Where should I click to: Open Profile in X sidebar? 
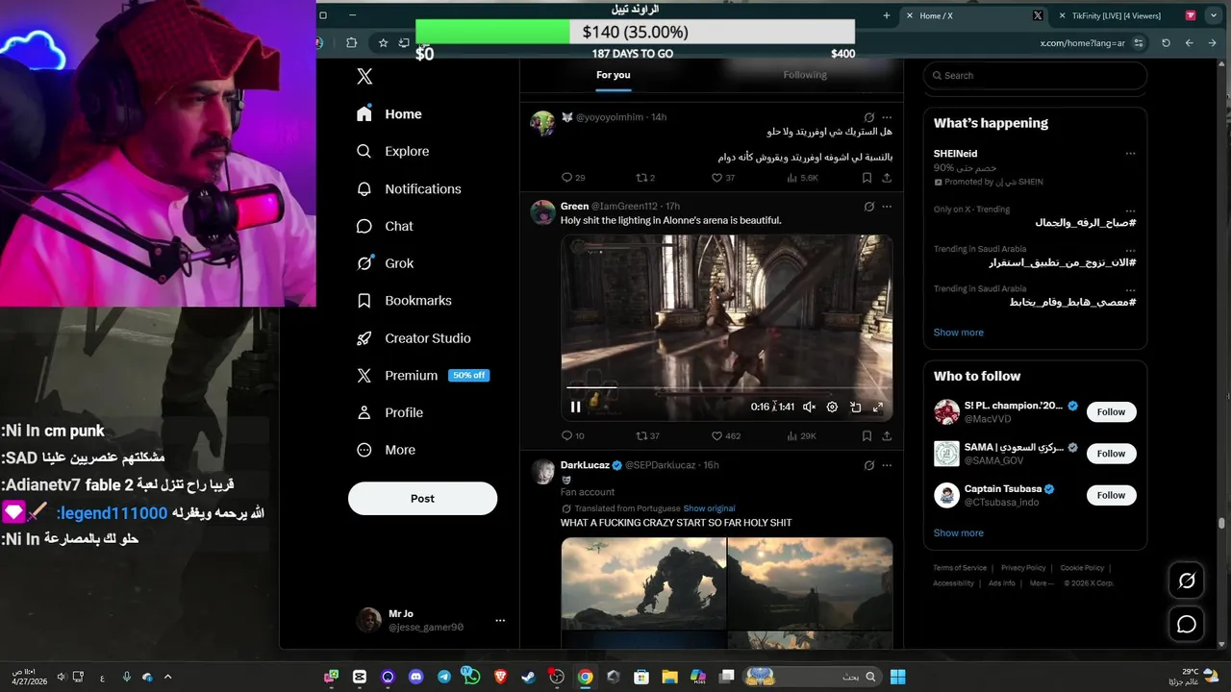tap(389, 412)
